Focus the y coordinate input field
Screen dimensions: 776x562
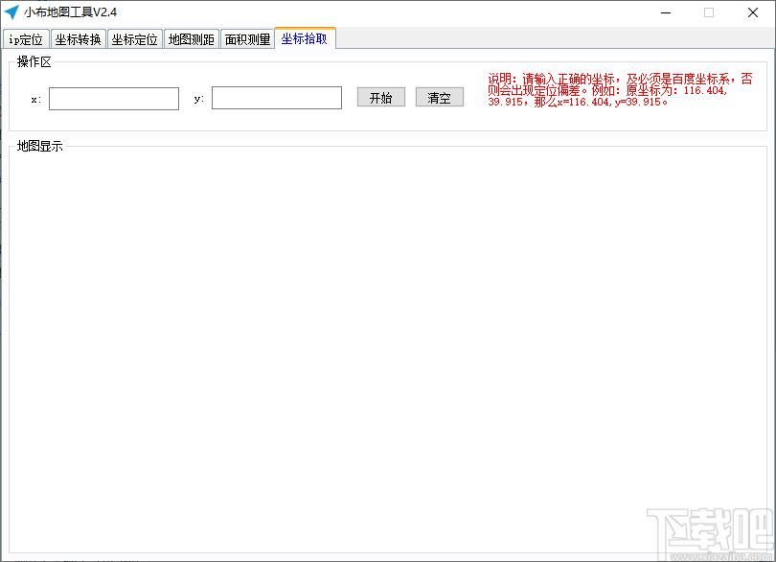coord(277,98)
